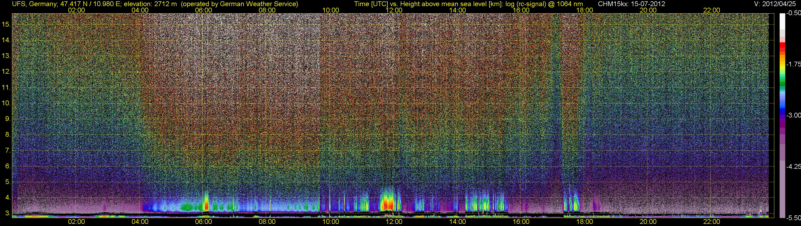Click the '02:00' label on the top time axis
This screenshot has width=801, height=226.
click(x=76, y=10)
